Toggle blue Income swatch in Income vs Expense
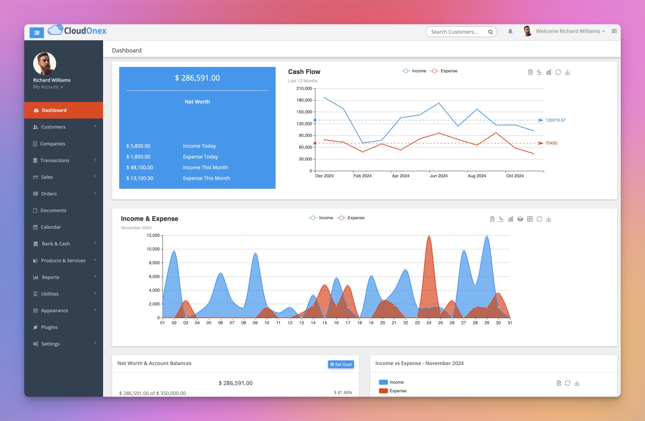The image size is (645, 421). [383, 382]
